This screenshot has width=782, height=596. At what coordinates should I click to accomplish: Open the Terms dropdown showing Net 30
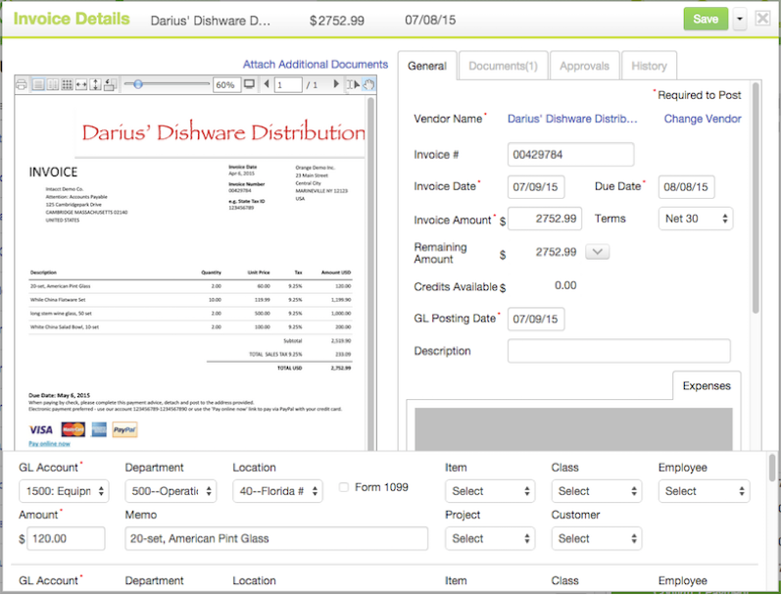(695, 219)
